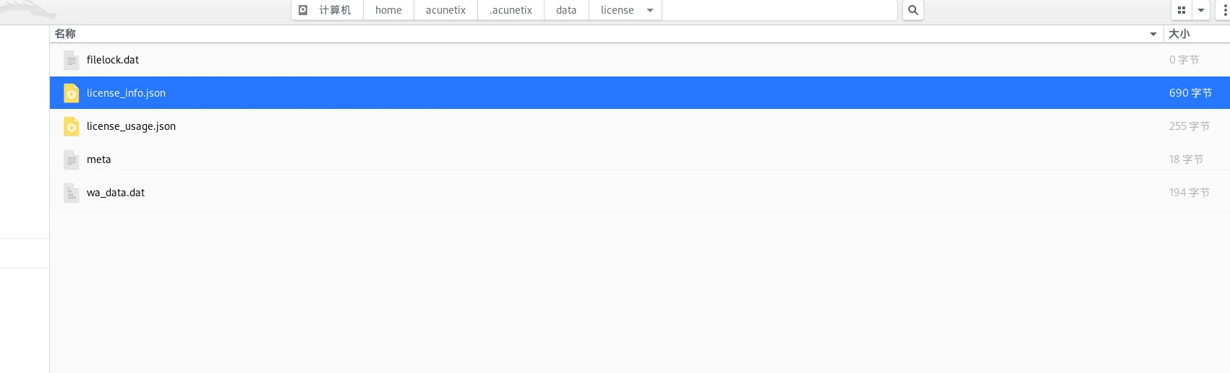
Task: Click the license_info.json file icon
Action: tap(71, 93)
